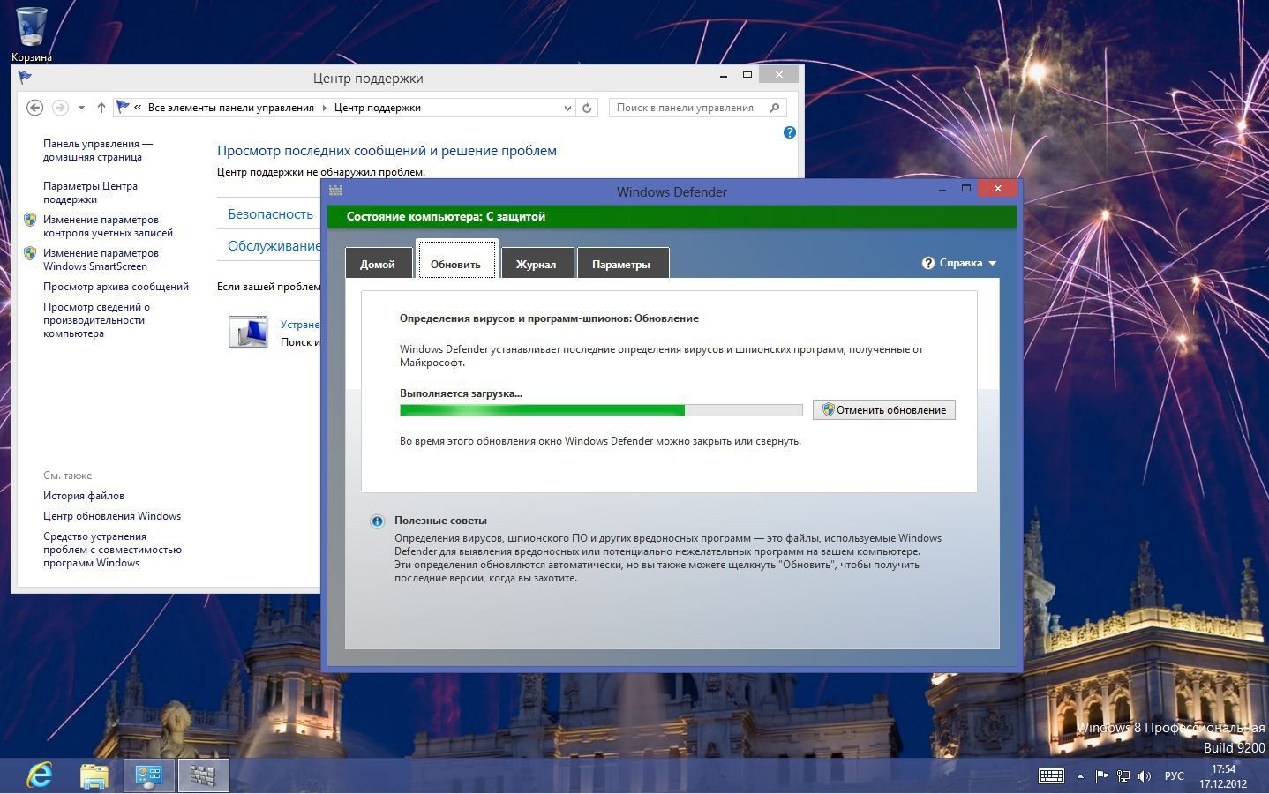The image size is (1269, 794).
Task: Expand the Безопасность section
Action: pyautogui.click(x=270, y=214)
